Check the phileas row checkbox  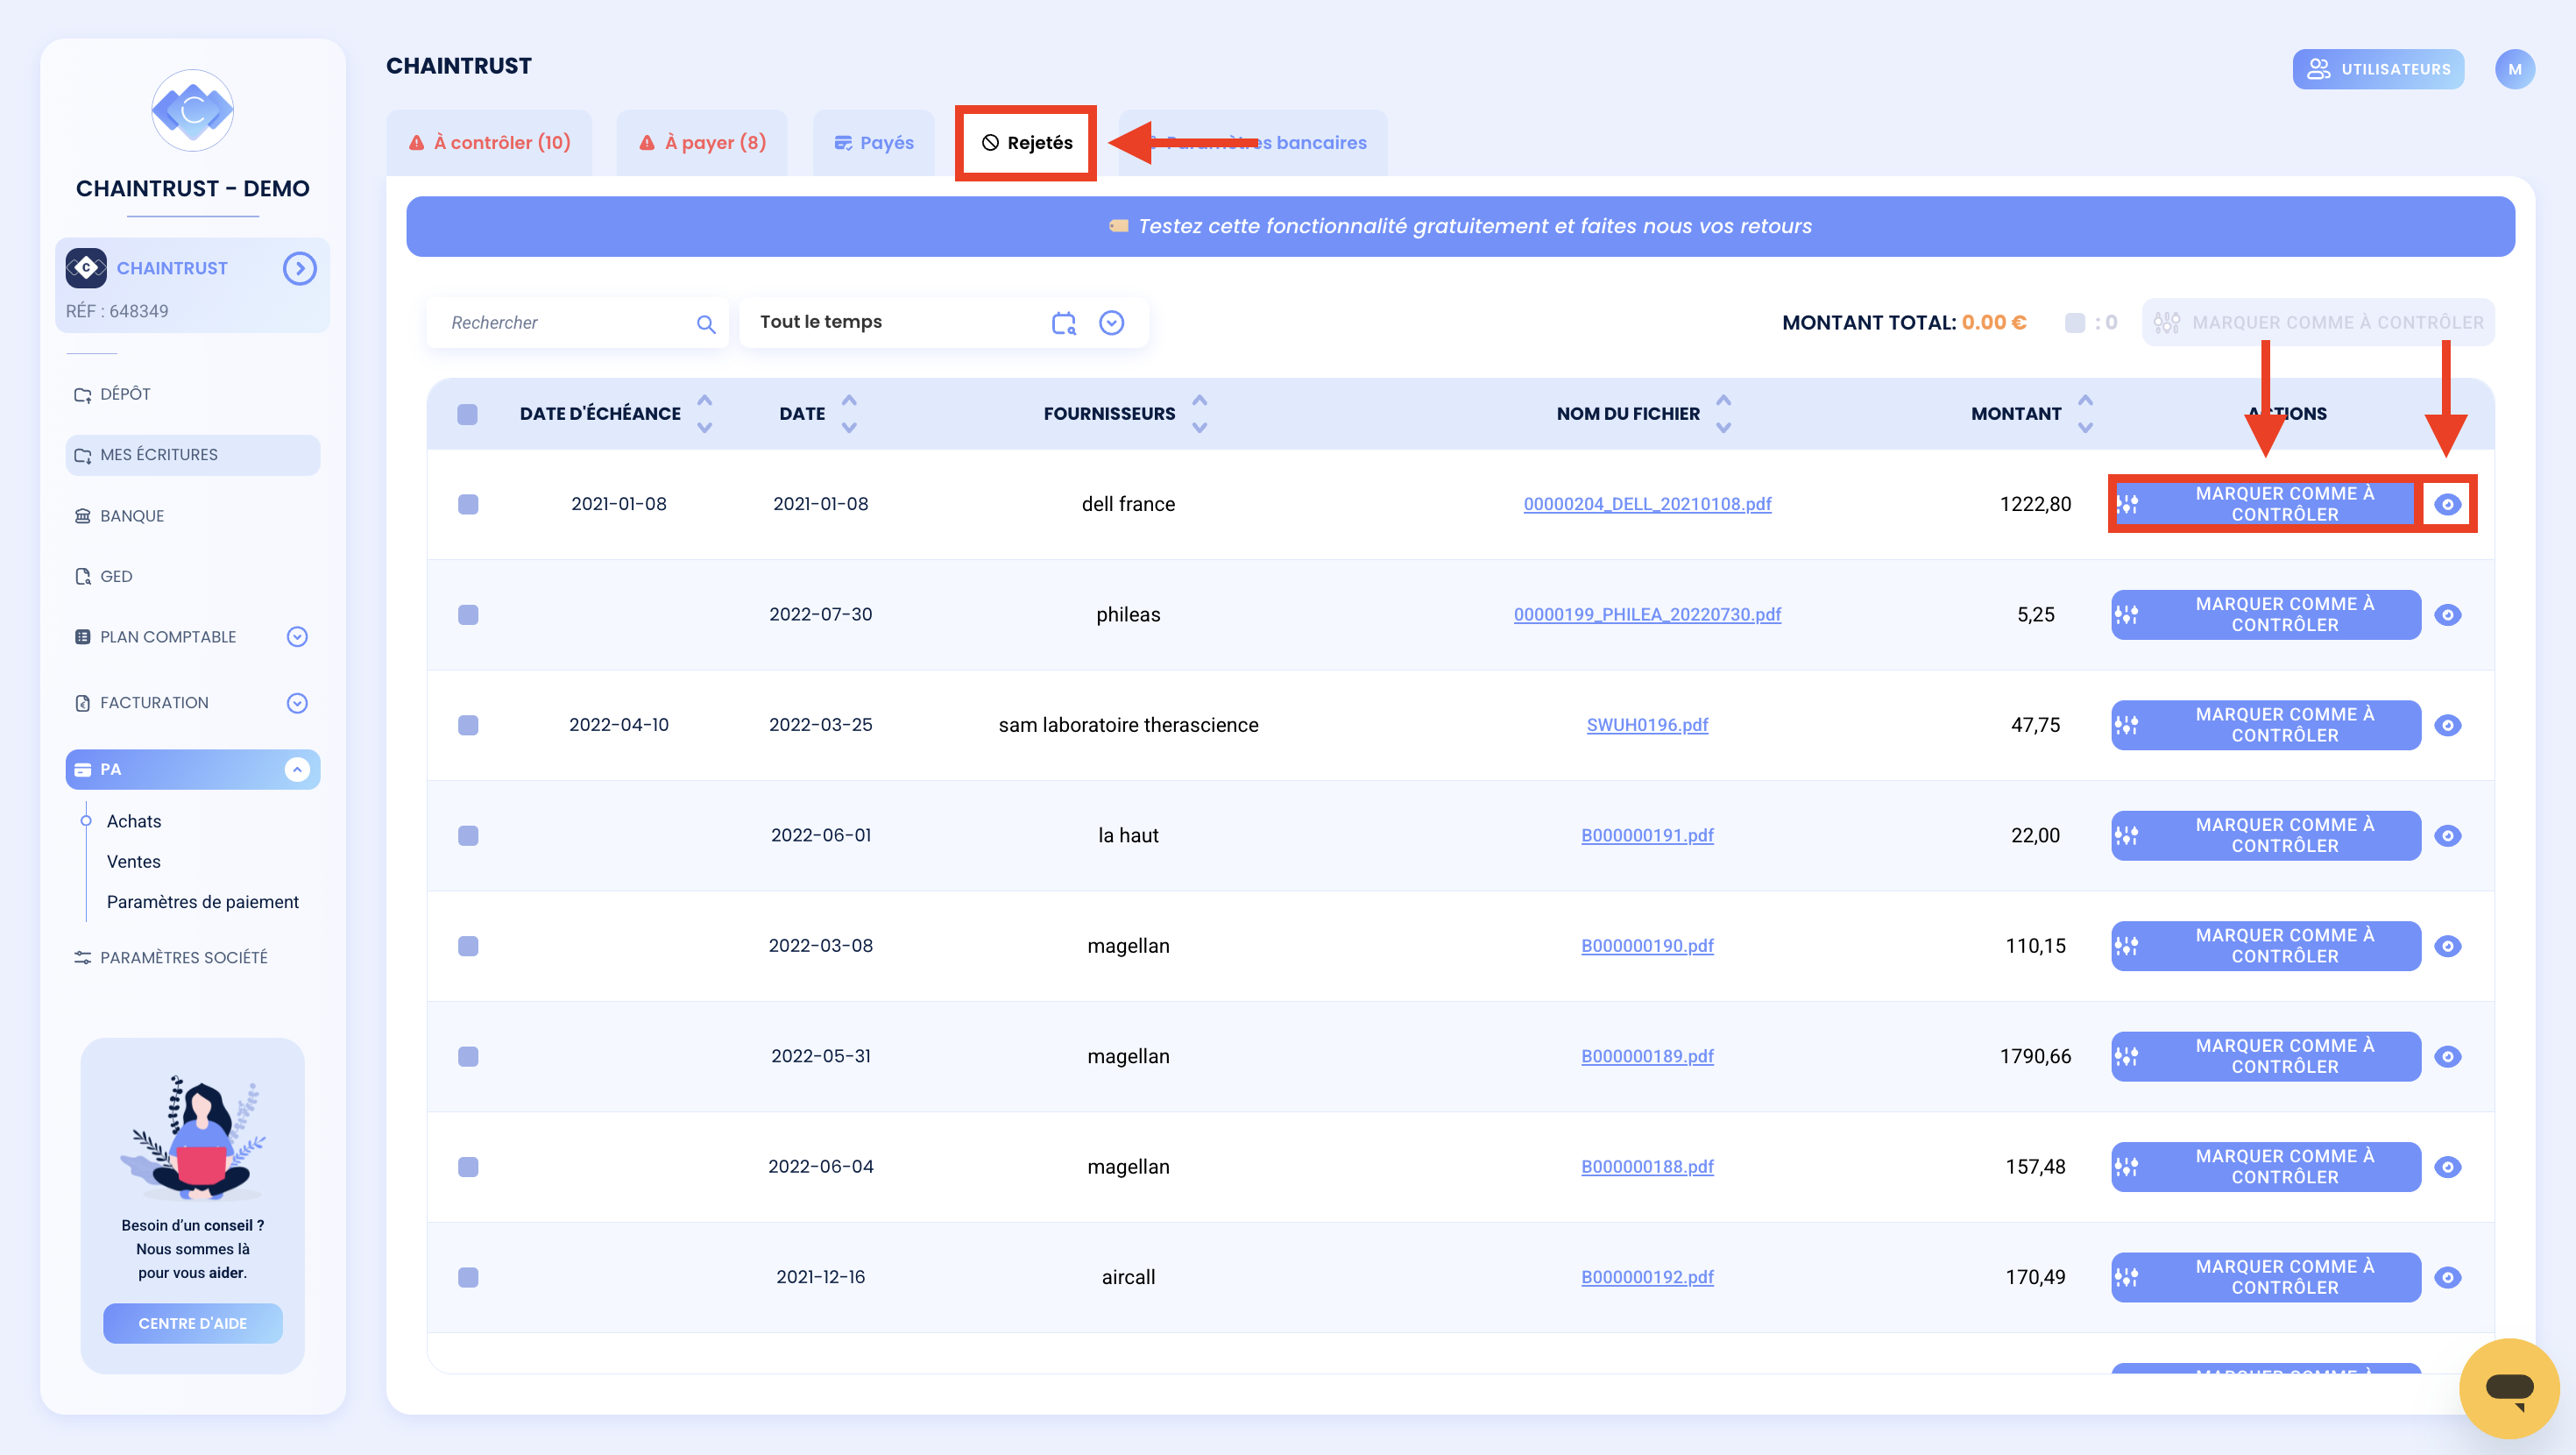click(x=468, y=614)
